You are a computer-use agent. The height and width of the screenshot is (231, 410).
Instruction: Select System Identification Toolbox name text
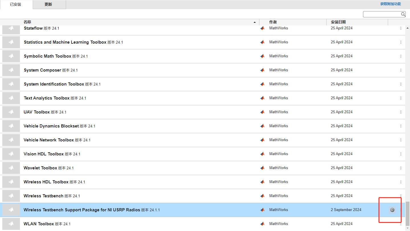54,84
